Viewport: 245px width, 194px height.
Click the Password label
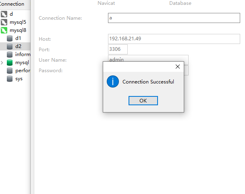(51, 71)
